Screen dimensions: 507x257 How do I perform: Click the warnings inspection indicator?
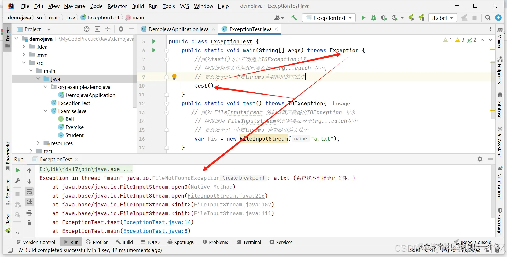(x=460, y=40)
